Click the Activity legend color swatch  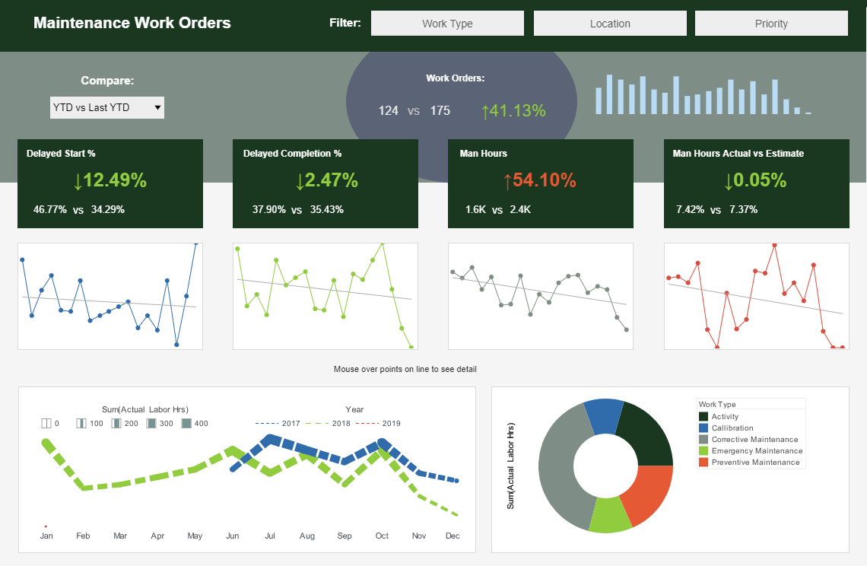(703, 417)
